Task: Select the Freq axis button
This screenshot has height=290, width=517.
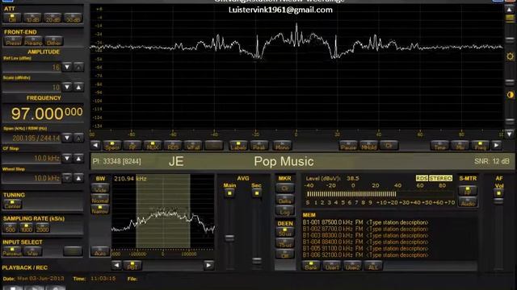Action: point(480,146)
